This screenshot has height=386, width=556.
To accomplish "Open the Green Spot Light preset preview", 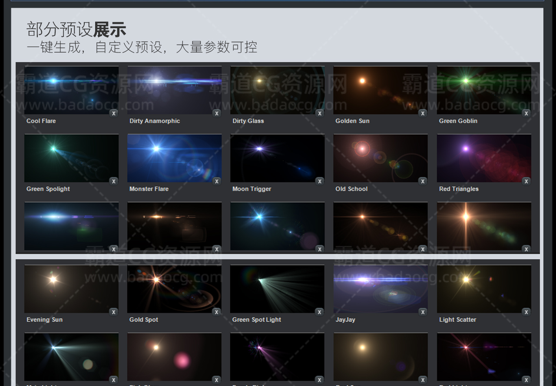I will pyautogui.click(x=277, y=289).
